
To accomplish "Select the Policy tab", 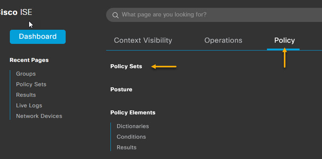I will coord(284,40).
